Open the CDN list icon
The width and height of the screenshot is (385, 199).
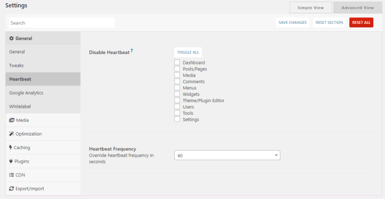[x=12, y=175]
